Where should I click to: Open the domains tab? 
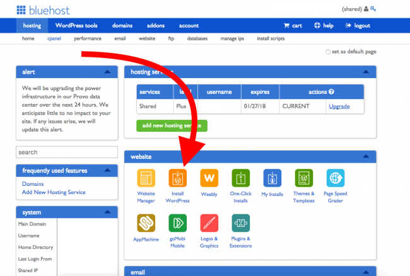click(x=122, y=26)
